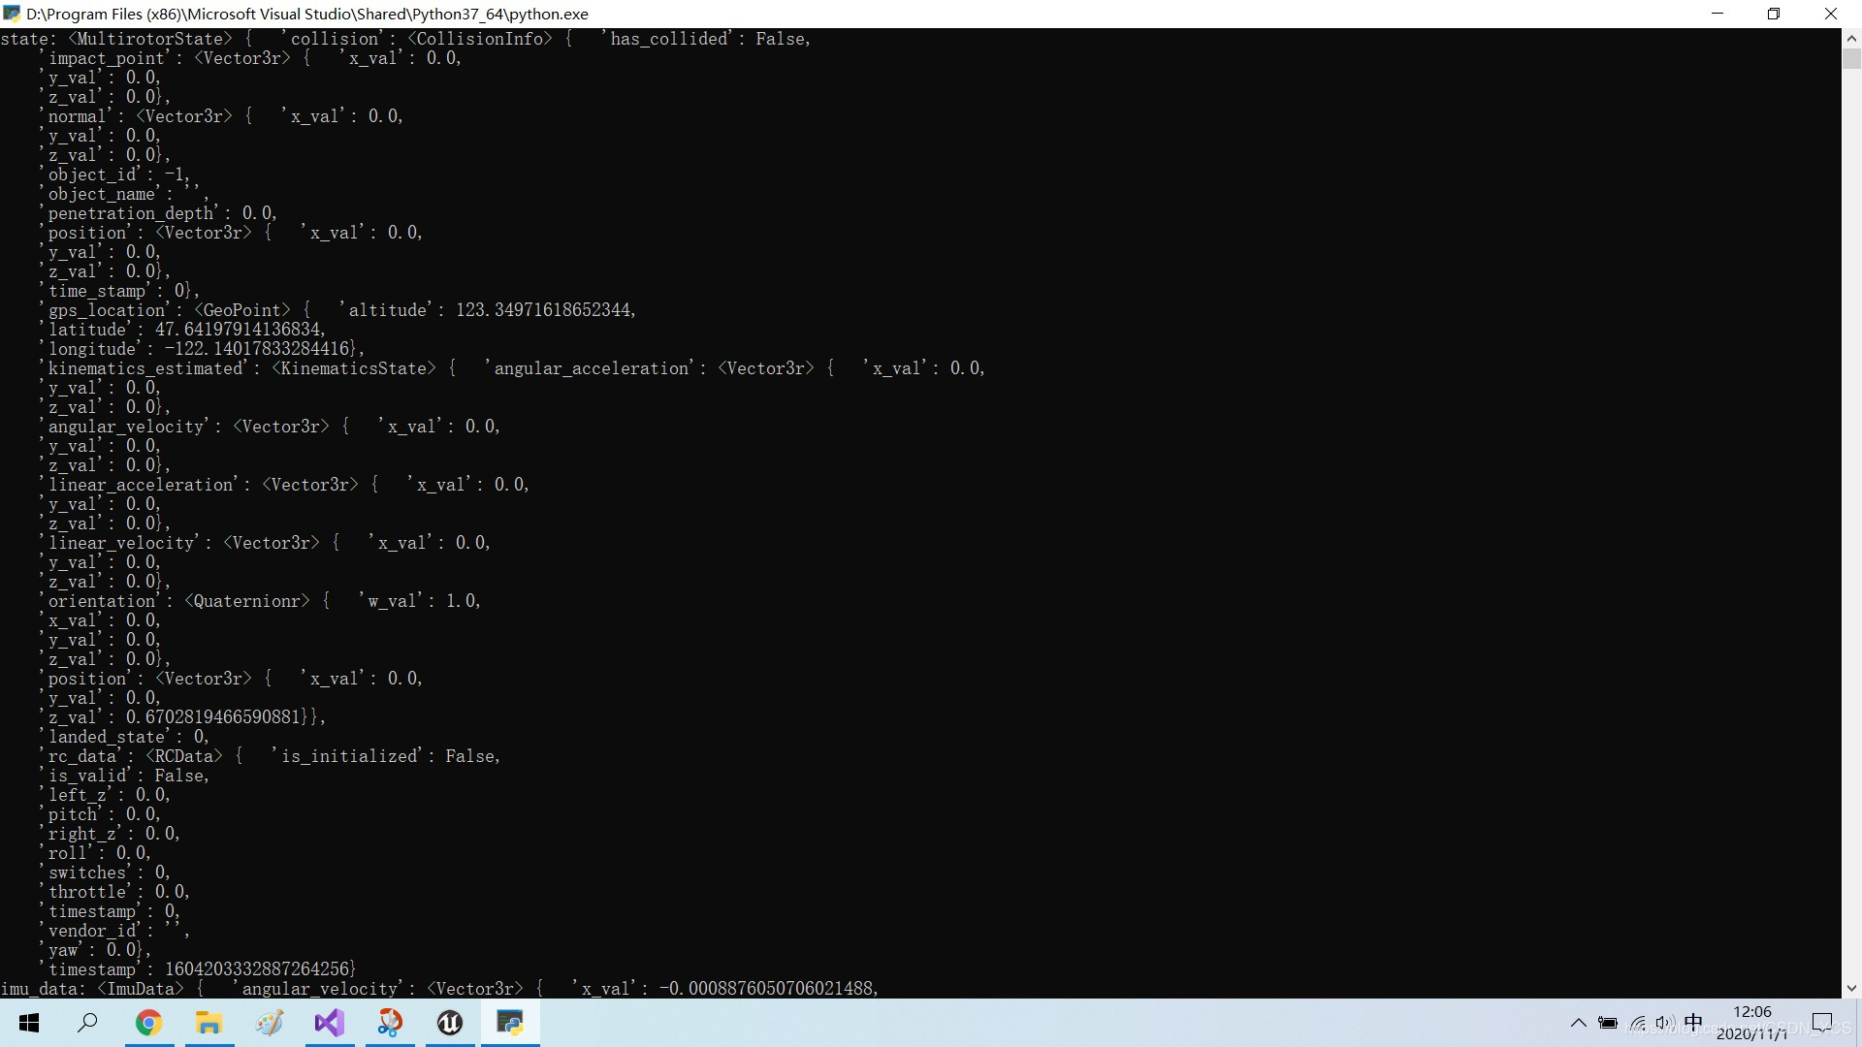Open the scissors snipping app in taskbar
The image size is (1862, 1047).
click(390, 1023)
